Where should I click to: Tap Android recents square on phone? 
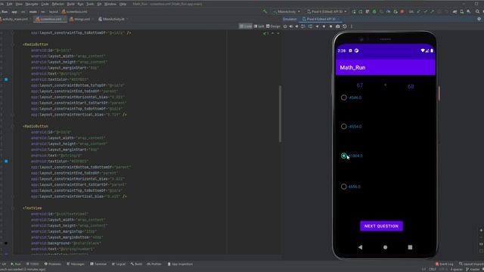pos(410,247)
